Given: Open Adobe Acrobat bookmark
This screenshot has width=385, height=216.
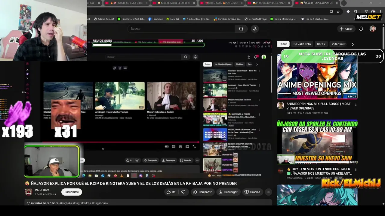Looking at the screenshot, I should tap(104, 19).
